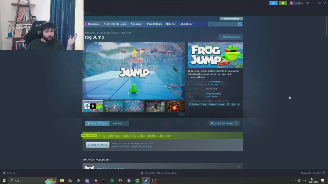Toggle the Takip Ediliyor follow checkbox

(97, 123)
